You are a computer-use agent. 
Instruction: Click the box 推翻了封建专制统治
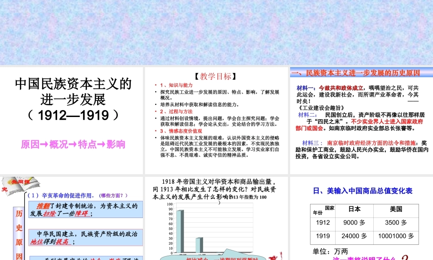(x=86, y=210)
